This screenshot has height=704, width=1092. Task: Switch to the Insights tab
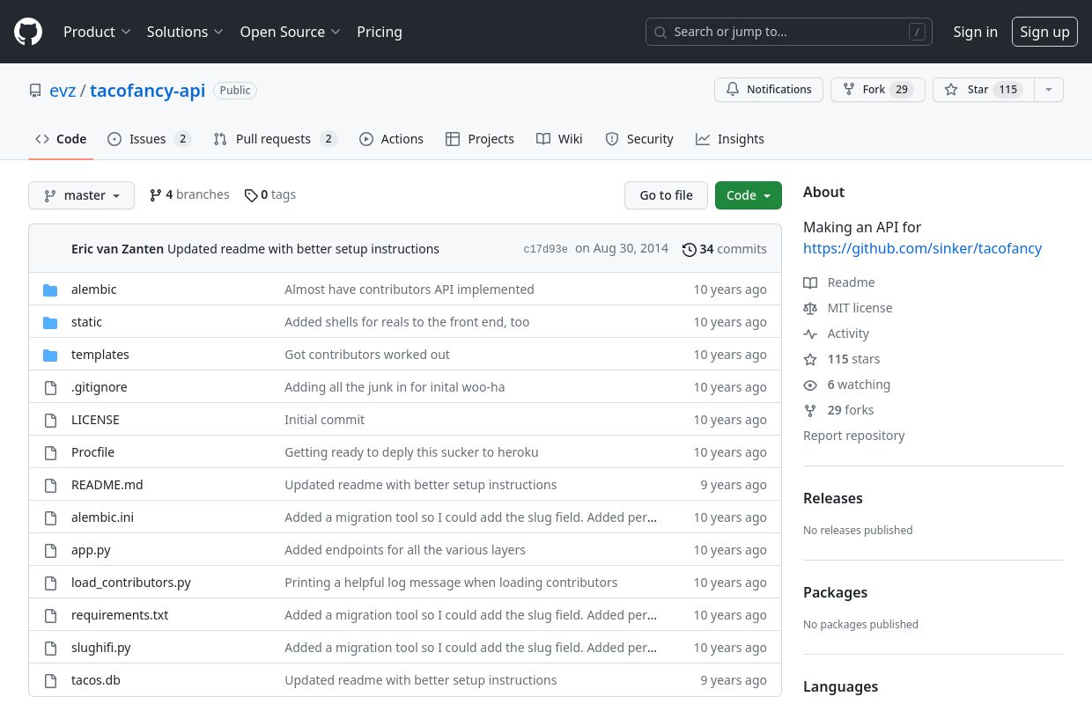pos(729,139)
